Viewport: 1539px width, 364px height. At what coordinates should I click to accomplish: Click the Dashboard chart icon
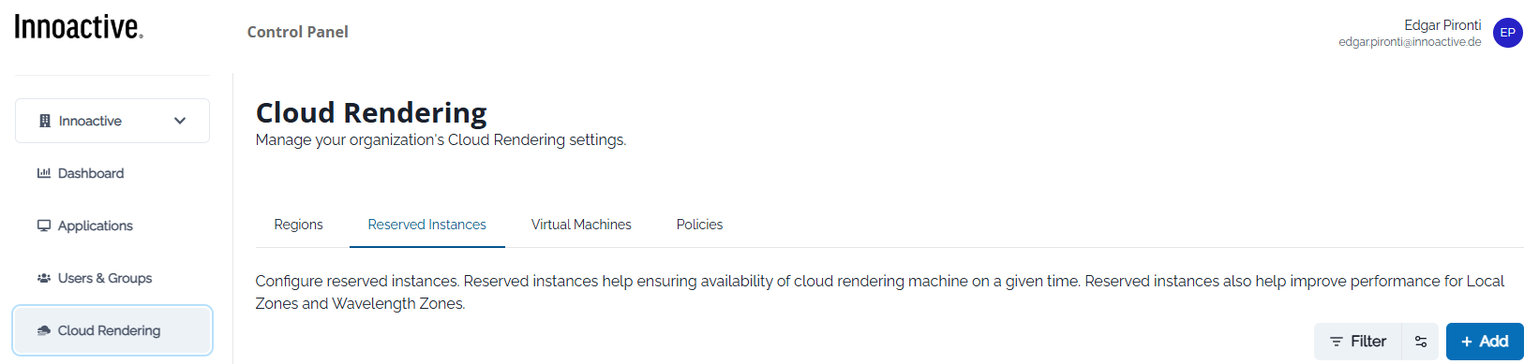click(44, 173)
